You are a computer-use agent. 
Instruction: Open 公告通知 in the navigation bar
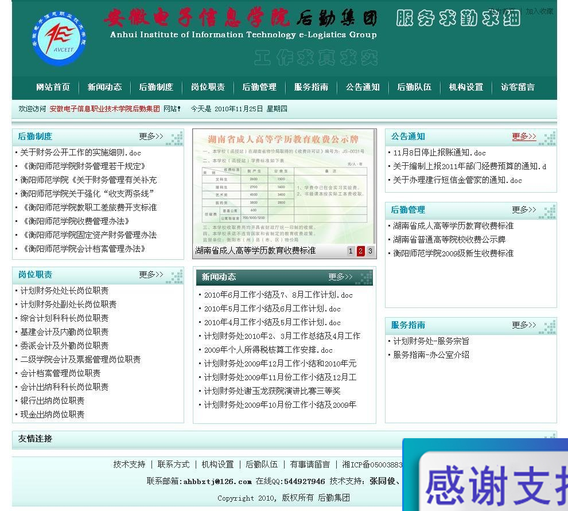click(363, 87)
